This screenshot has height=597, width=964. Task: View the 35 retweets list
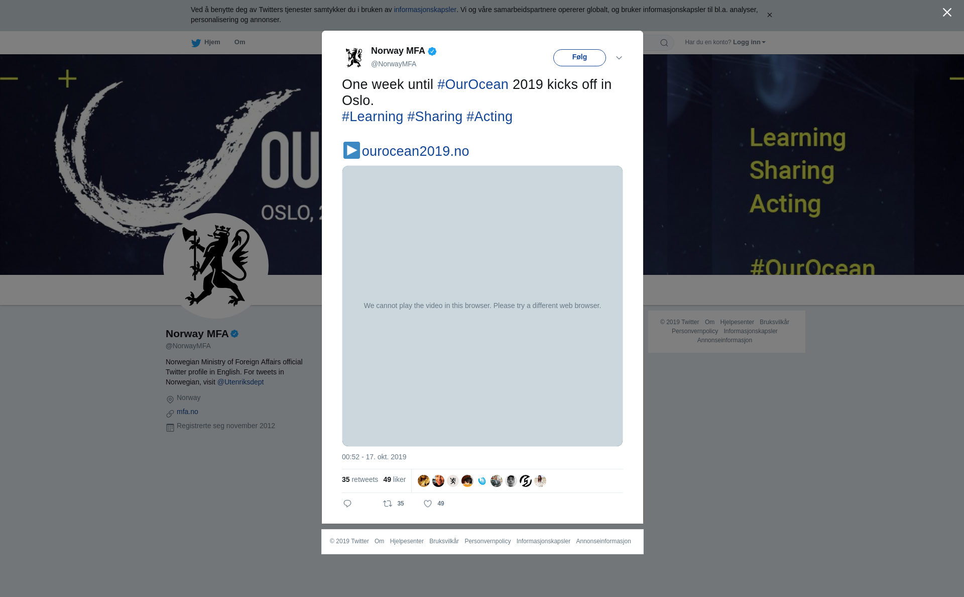click(360, 479)
